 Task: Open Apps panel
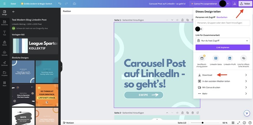4,84
